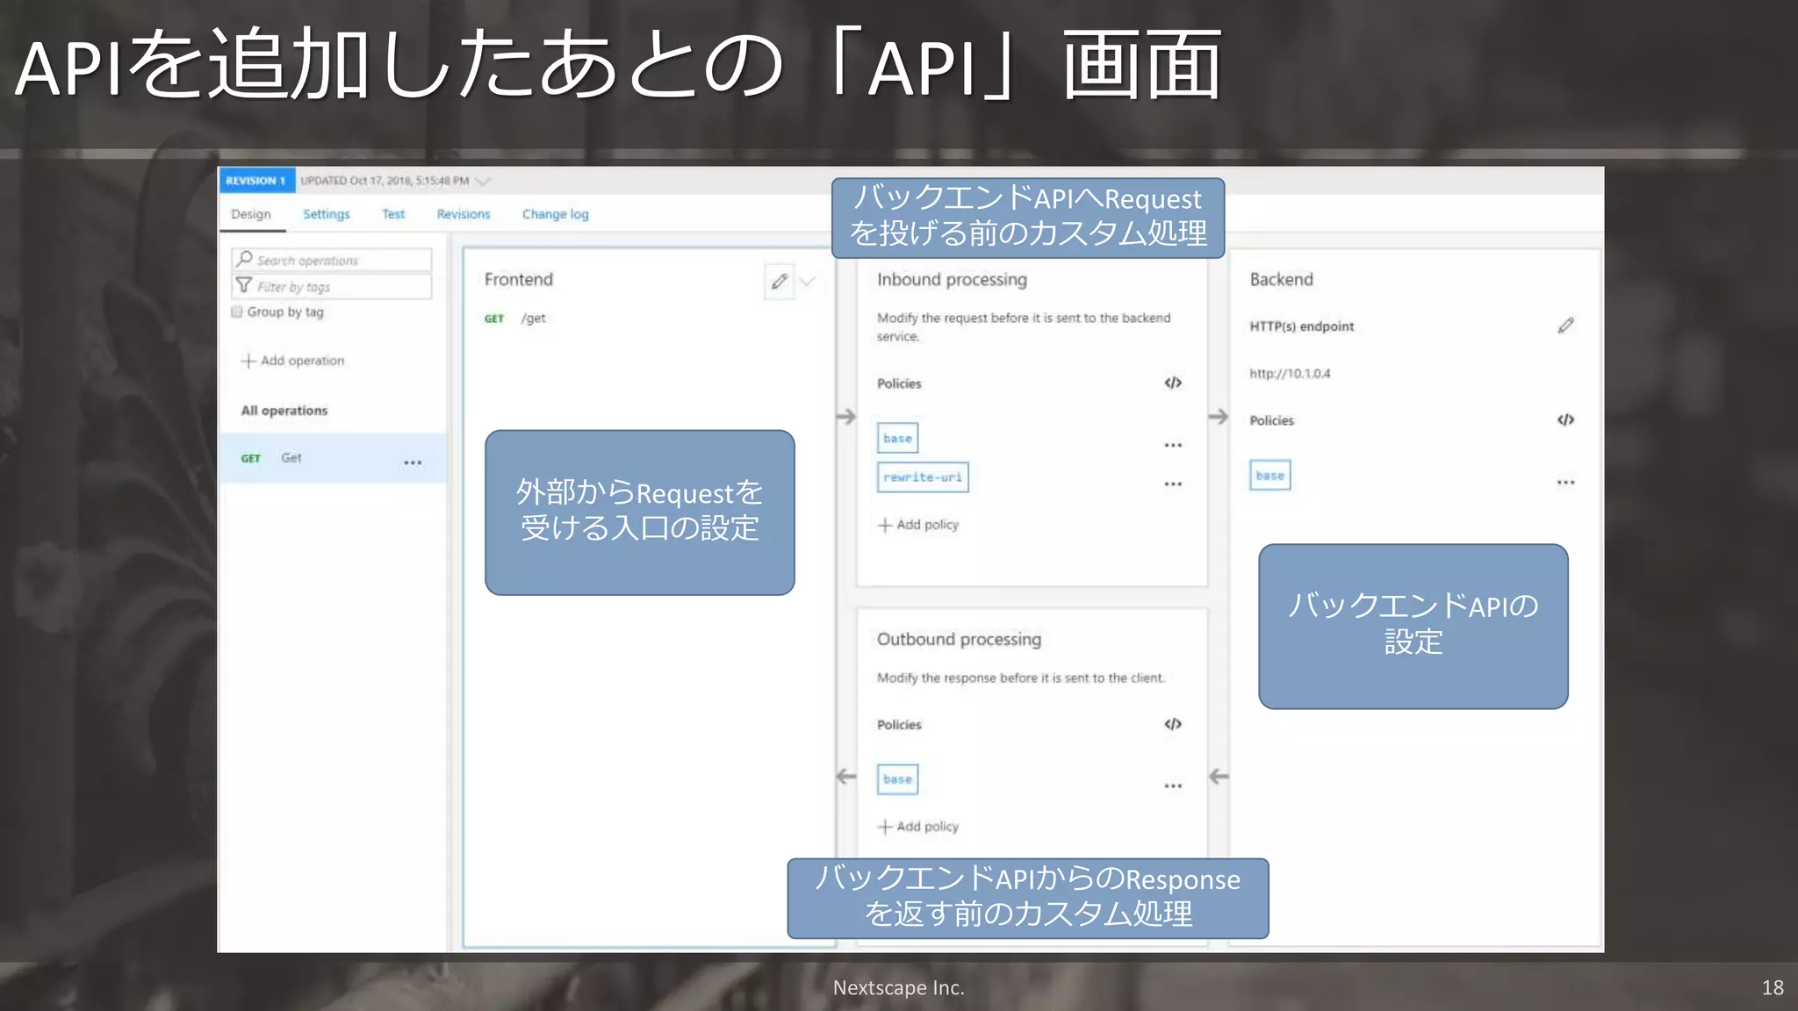Go to the Revisions tab

(464, 214)
